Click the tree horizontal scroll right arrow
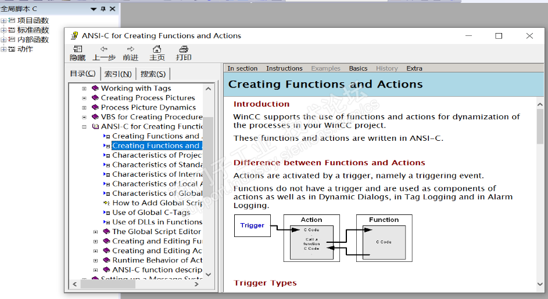 196,284
